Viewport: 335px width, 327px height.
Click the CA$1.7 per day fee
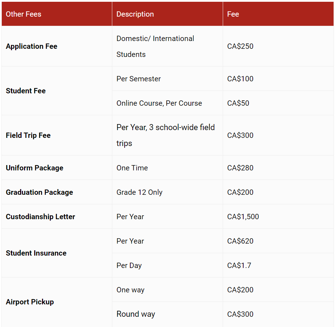coord(239,265)
